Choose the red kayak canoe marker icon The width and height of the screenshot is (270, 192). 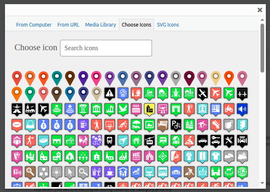coord(189,141)
